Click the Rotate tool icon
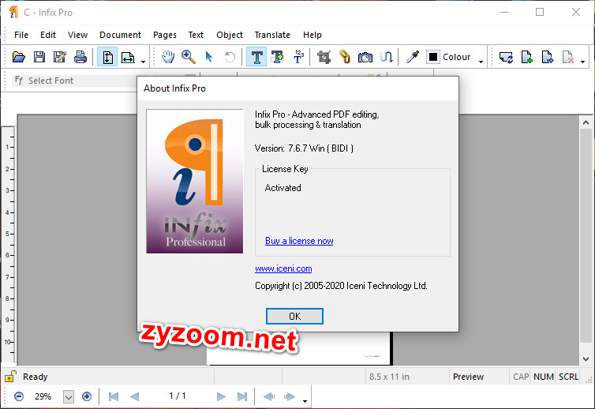The width and height of the screenshot is (595, 409). [230, 57]
